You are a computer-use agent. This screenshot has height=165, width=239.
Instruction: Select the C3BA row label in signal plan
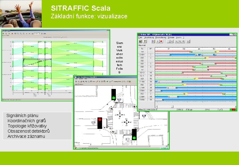[142, 97]
